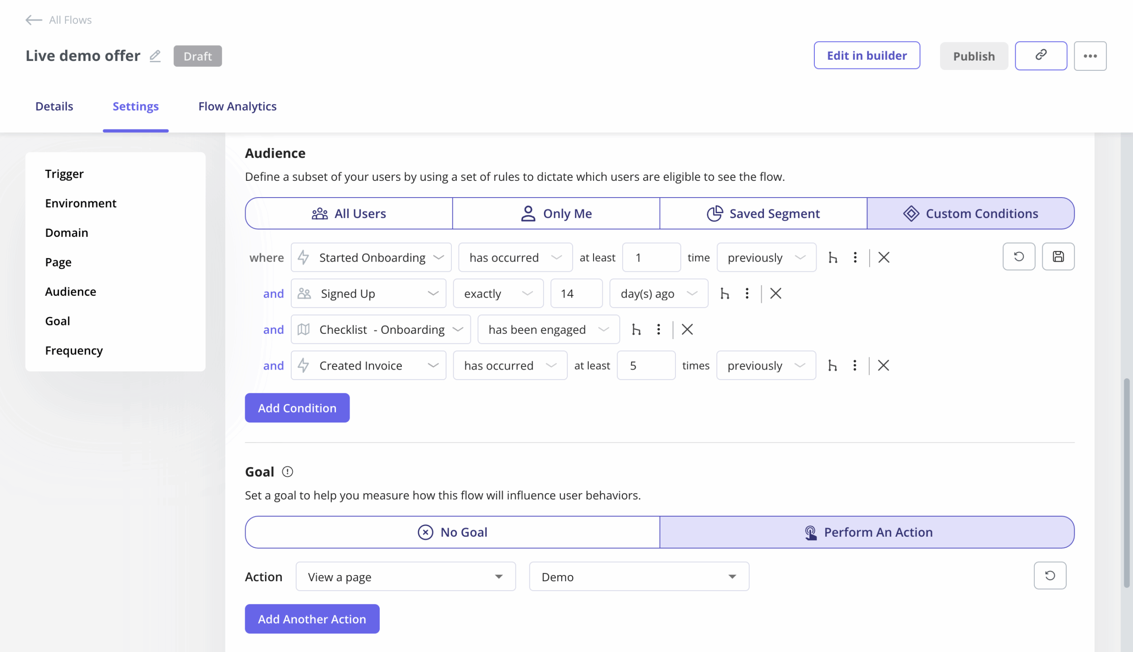This screenshot has width=1133, height=652.
Task: Switch to the Flow Analytics tab
Action: click(x=237, y=106)
